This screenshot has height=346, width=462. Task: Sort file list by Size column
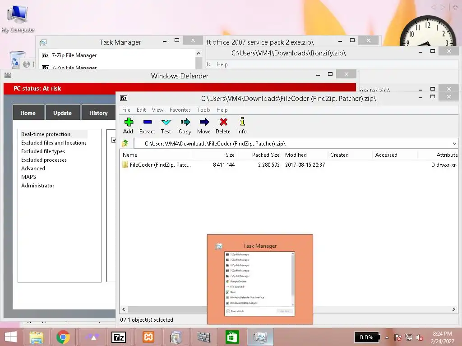[x=214, y=155]
